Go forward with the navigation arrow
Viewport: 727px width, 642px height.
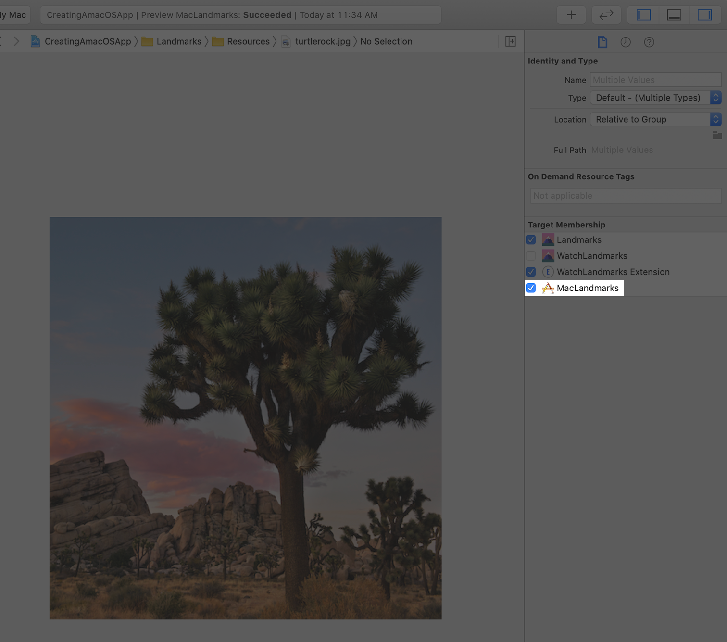pyautogui.click(x=16, y=41)
